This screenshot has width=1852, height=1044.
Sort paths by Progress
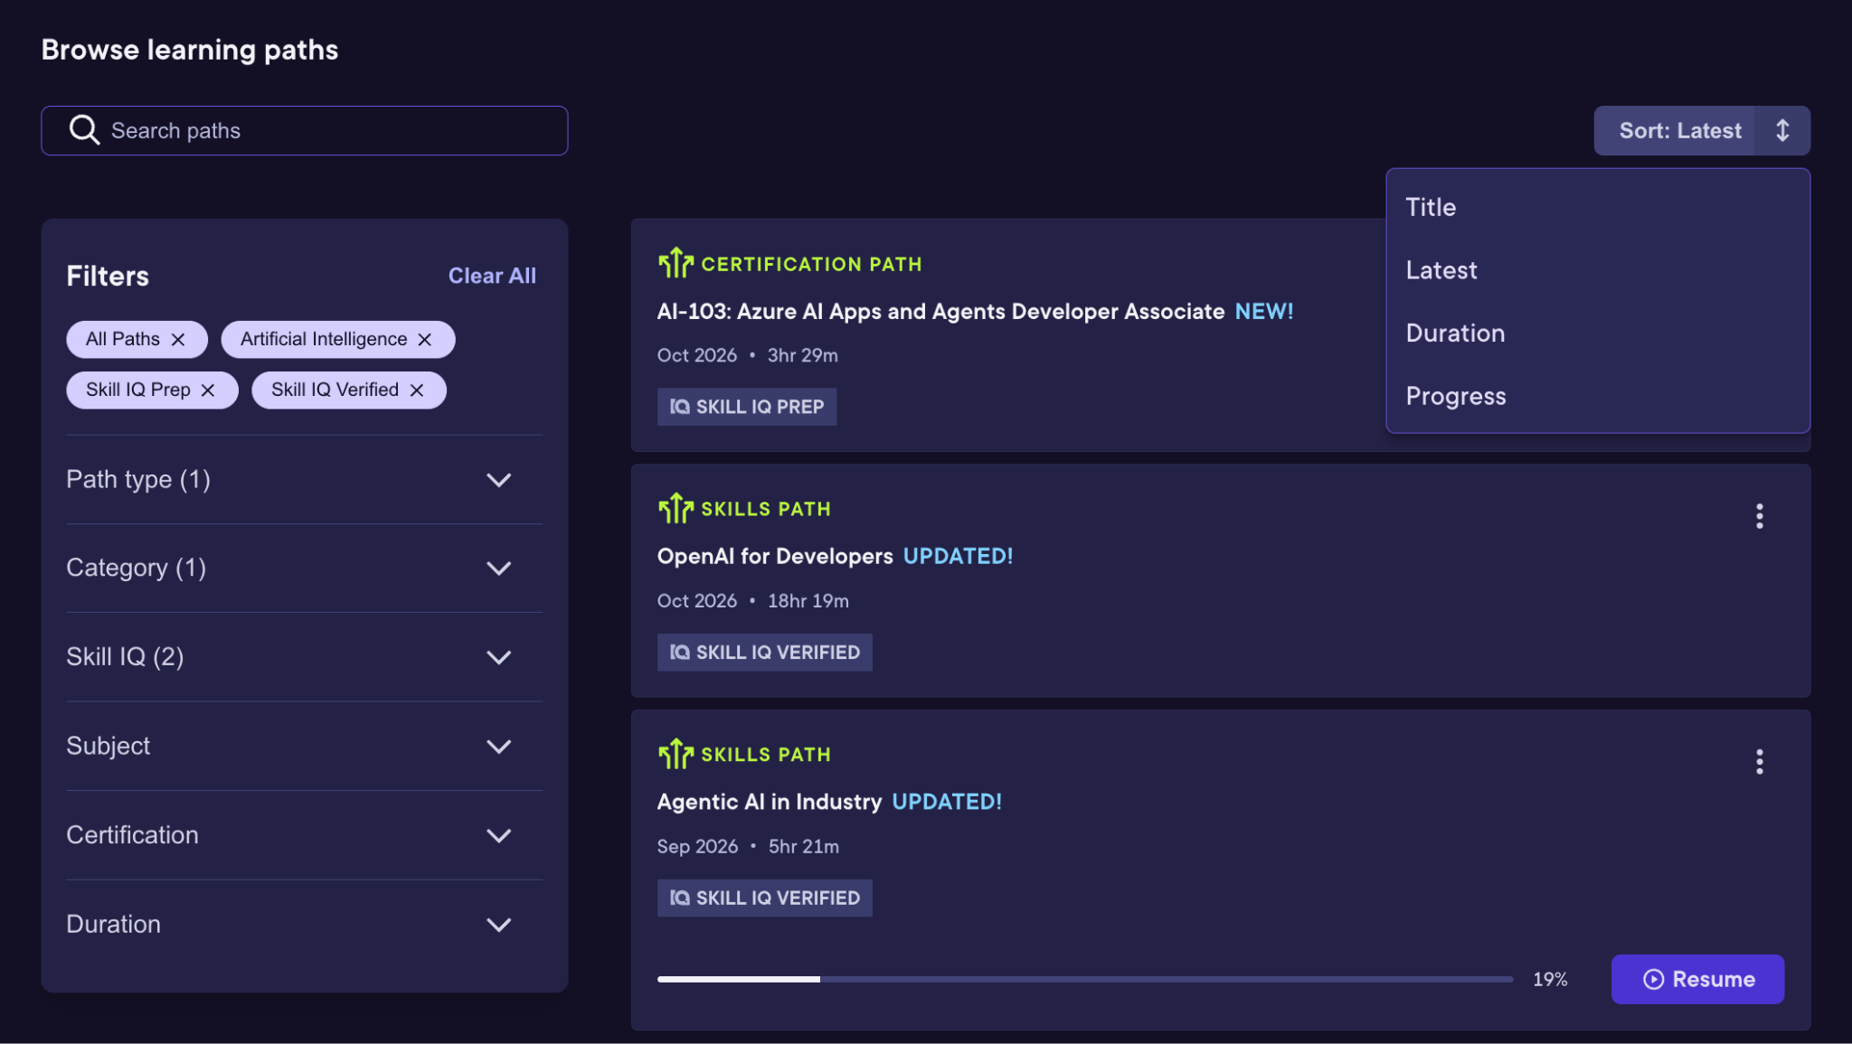pos(1598,396)
